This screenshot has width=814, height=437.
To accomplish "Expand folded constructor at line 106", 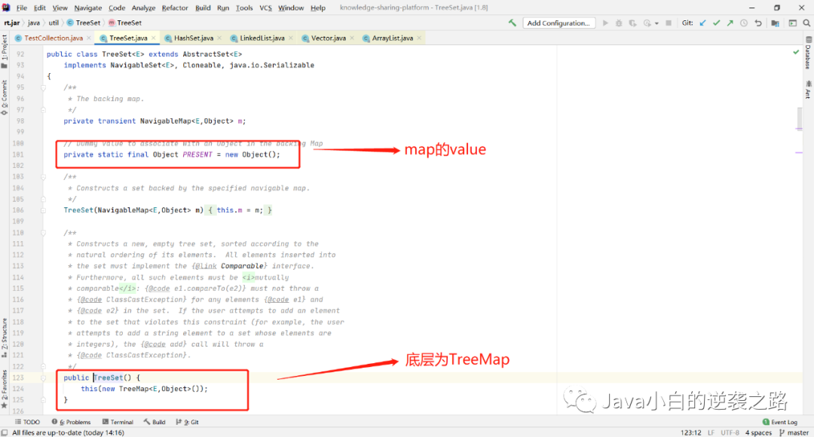I will tap(44, 210).
